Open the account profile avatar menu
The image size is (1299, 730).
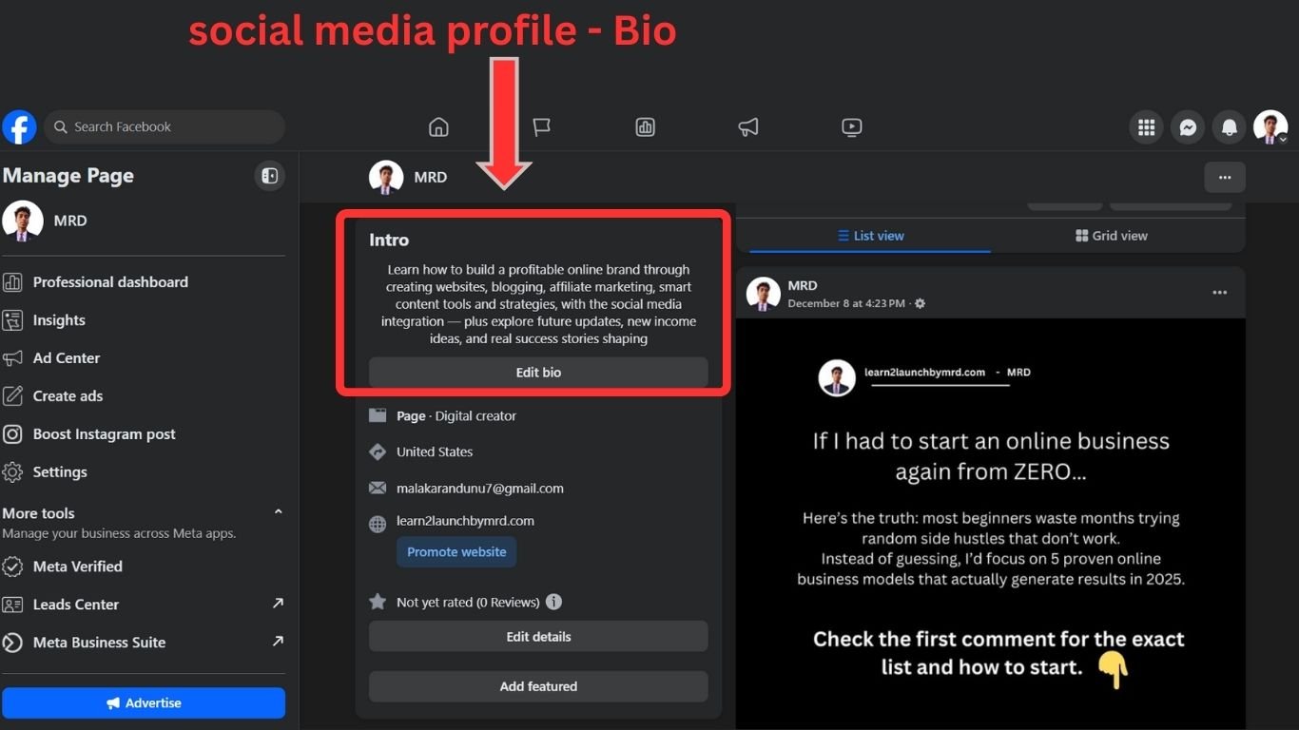point(1270,126)
